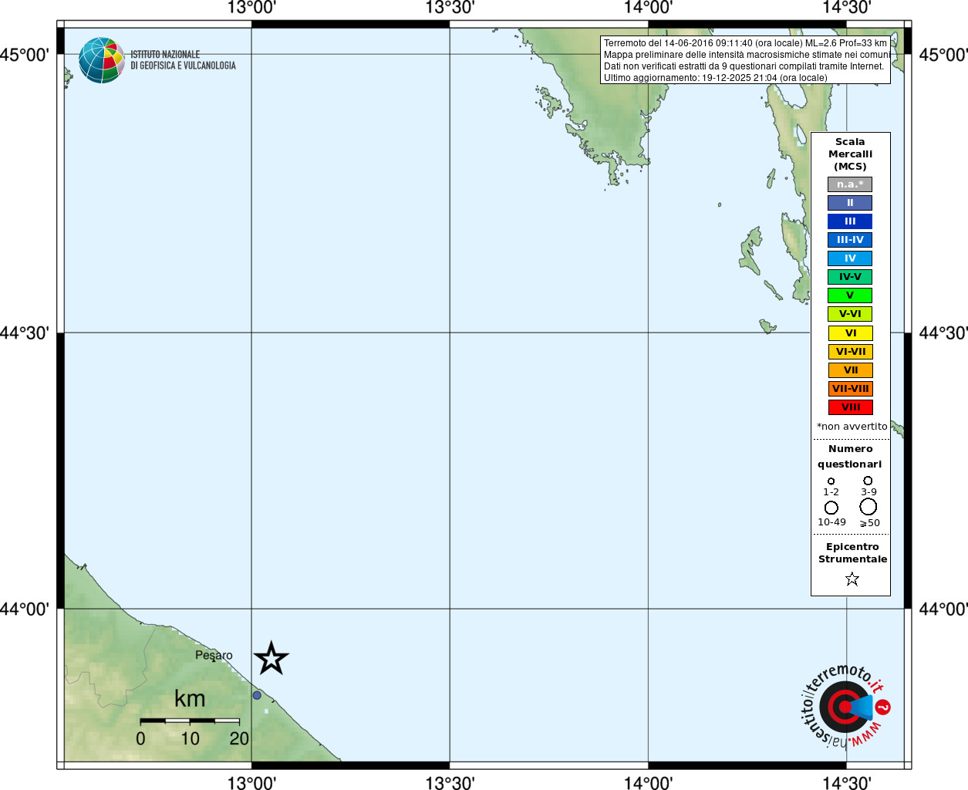Click the left 44°30' latitude label

pyautogui.click(x=25, y=333)
